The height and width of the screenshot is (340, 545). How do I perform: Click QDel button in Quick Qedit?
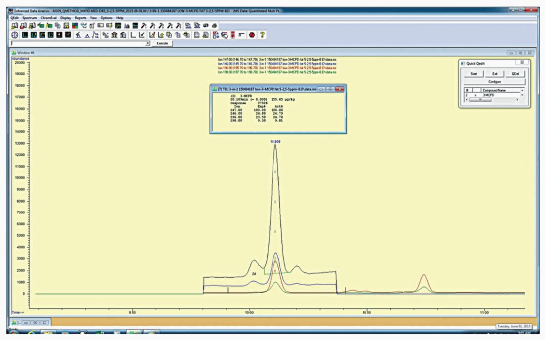pyautogui.click(x=515, y=74)
